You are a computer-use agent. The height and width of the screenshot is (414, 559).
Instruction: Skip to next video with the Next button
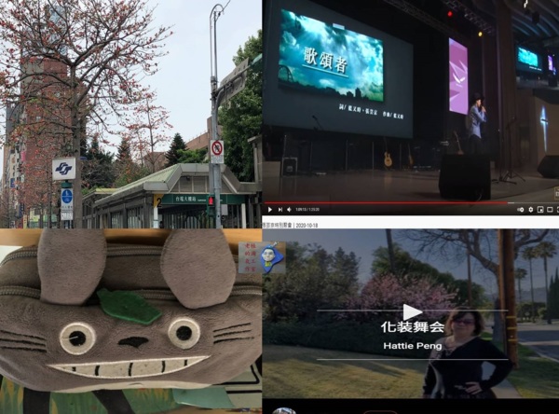(x=281, y=210)
